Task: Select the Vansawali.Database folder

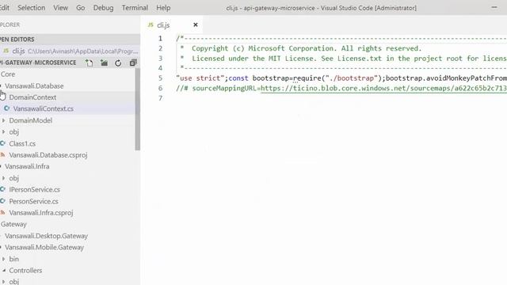Action: [x=34, y=86]
